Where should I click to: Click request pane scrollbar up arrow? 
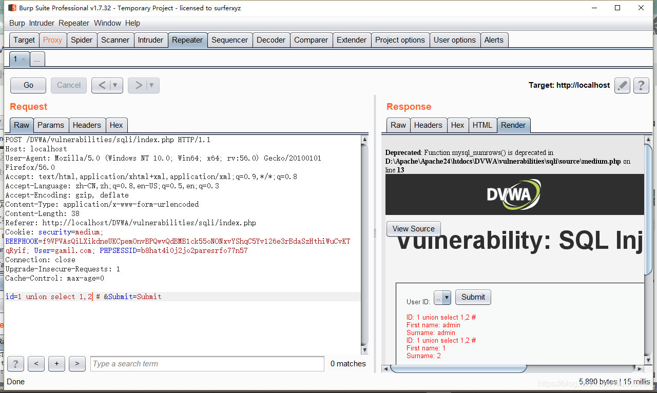pyautogui.click(x=365, y=140)
